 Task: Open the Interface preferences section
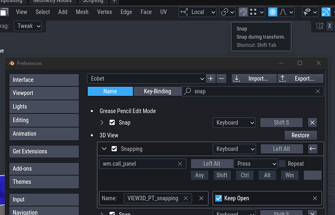coord(44,80)
